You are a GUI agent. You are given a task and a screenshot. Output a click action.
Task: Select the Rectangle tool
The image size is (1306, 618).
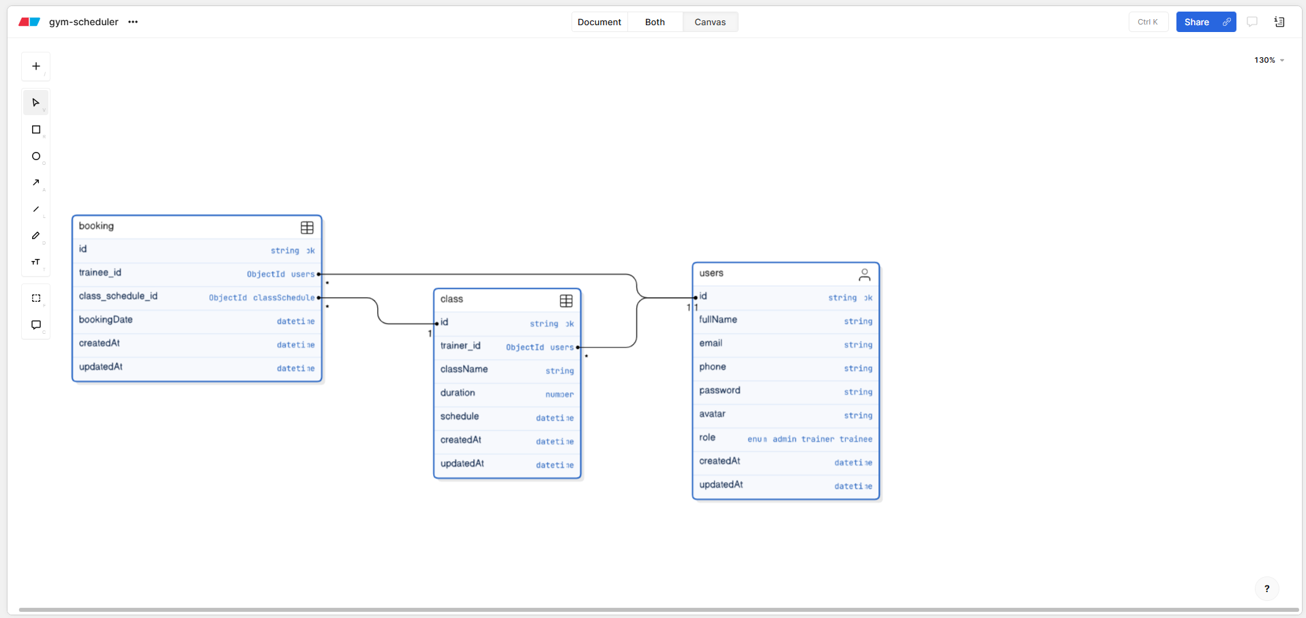click(x=35, y=129)
